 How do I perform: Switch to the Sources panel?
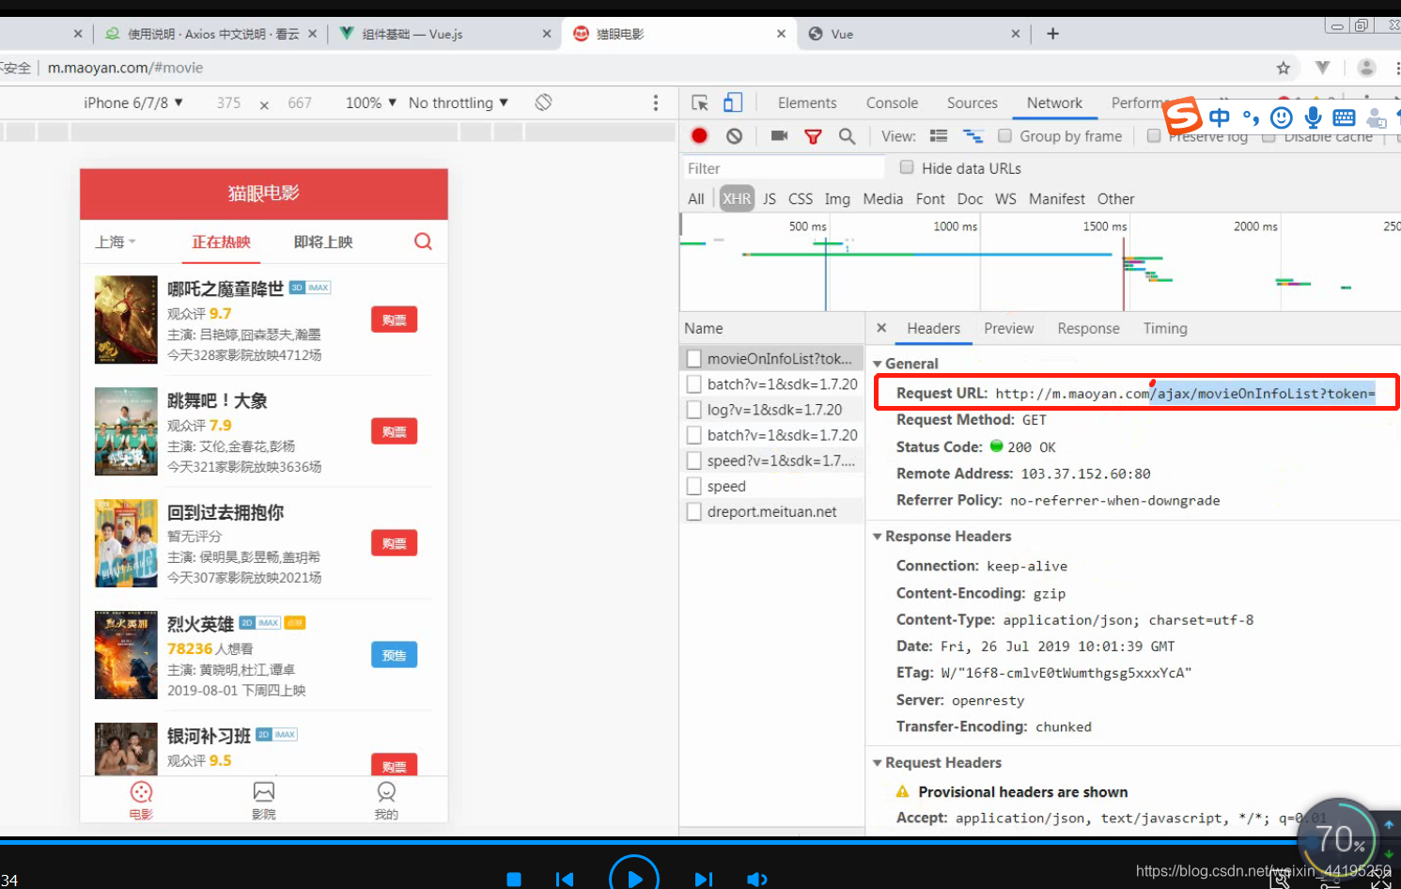973,103
